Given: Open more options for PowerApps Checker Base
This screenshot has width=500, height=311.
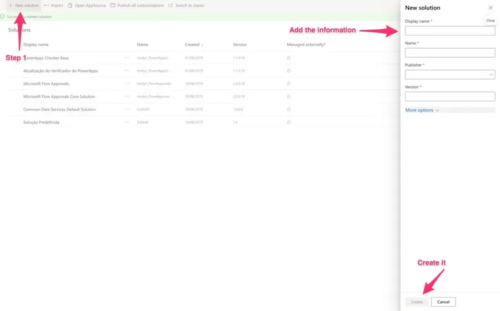Looking at the screenshot, I should [127, 58].
